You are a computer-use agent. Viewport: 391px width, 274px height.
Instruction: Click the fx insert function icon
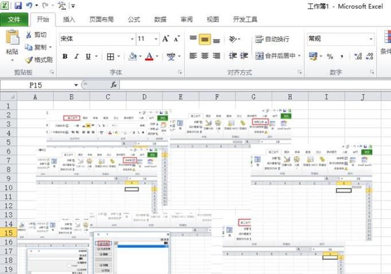pos(114,85)
